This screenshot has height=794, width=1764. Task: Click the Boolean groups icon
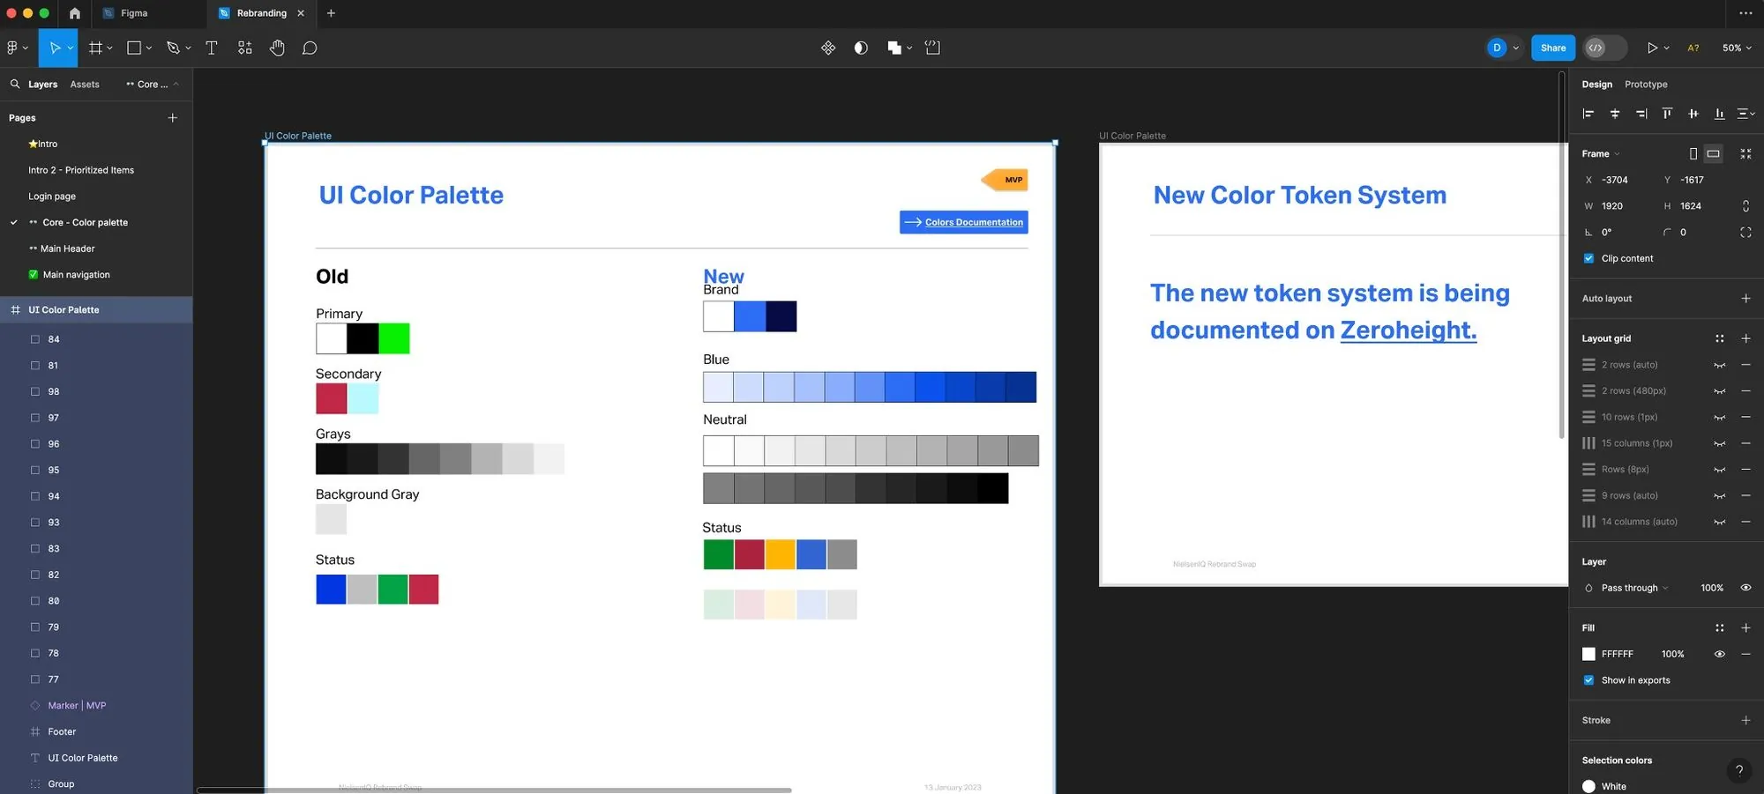(894, 48)
